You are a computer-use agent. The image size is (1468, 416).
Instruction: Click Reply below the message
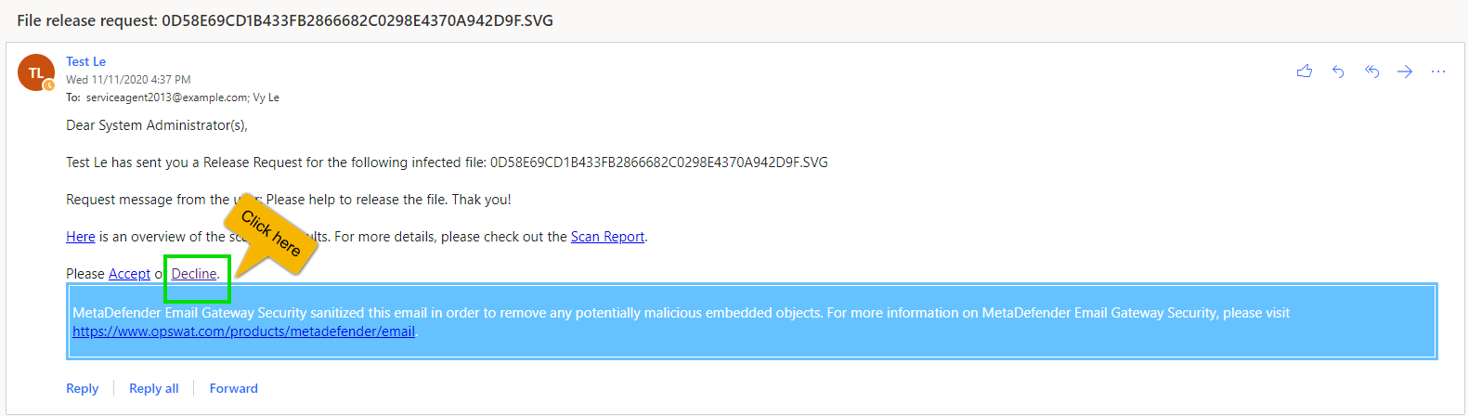point(82,388)
